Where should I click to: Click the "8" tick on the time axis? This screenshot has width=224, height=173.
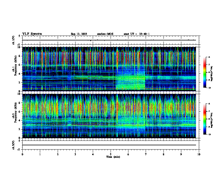coord(163,154)
